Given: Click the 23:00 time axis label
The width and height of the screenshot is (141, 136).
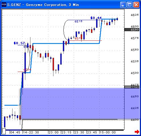Looking at the screenshot, I should pos(53,132).
